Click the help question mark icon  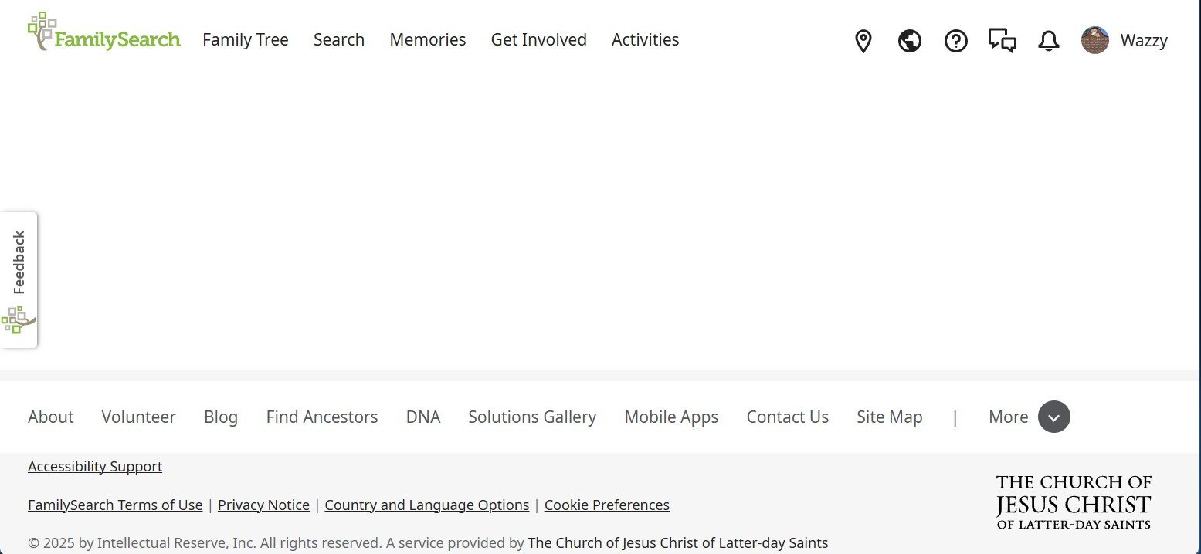click(x=955, y=41)
